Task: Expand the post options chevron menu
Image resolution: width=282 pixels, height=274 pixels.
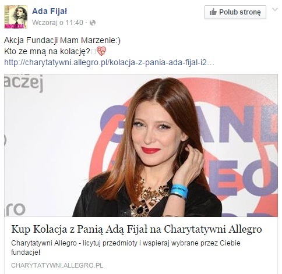Action: [x=275, y=9]
